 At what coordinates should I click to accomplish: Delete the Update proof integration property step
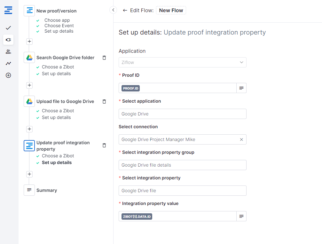coord(104,145)
